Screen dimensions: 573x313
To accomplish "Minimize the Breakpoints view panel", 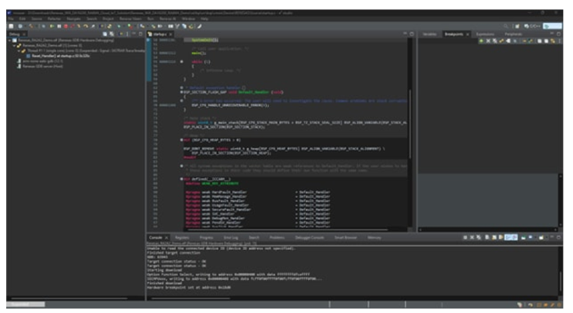I will [x=551, y=34].
